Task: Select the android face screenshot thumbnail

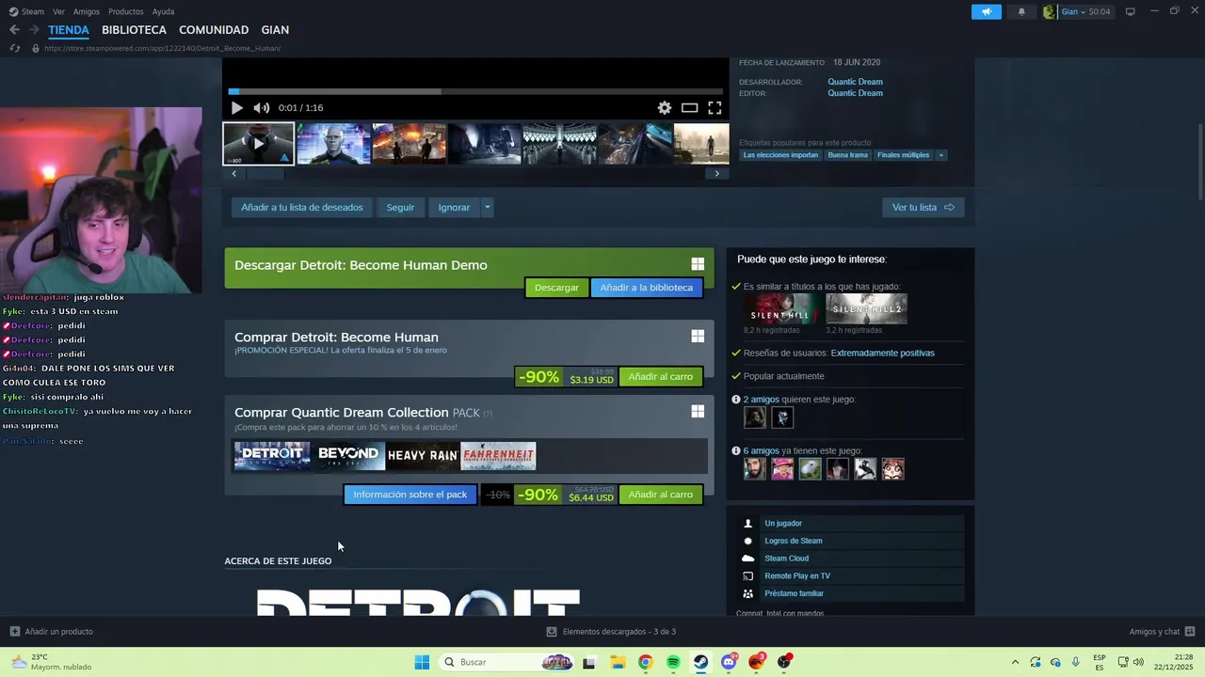Action: pos(333,144)
